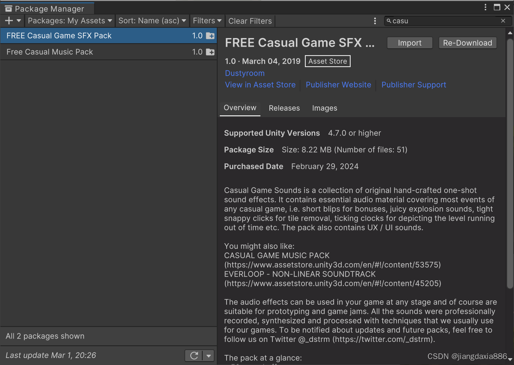
Task: Open the View in Asset Store link
Action: coord(260,85)
